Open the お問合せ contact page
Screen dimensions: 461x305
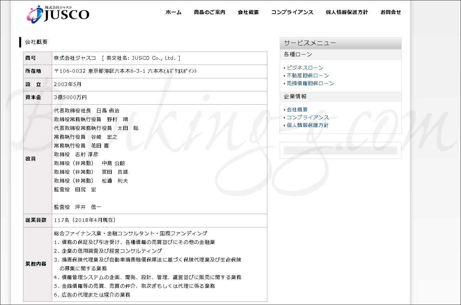click(x=391, y=12)
